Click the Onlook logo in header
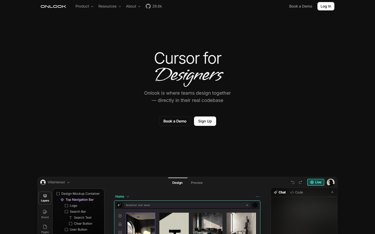Viewport: 375px width, 234px height. click(x=53, y=6)
